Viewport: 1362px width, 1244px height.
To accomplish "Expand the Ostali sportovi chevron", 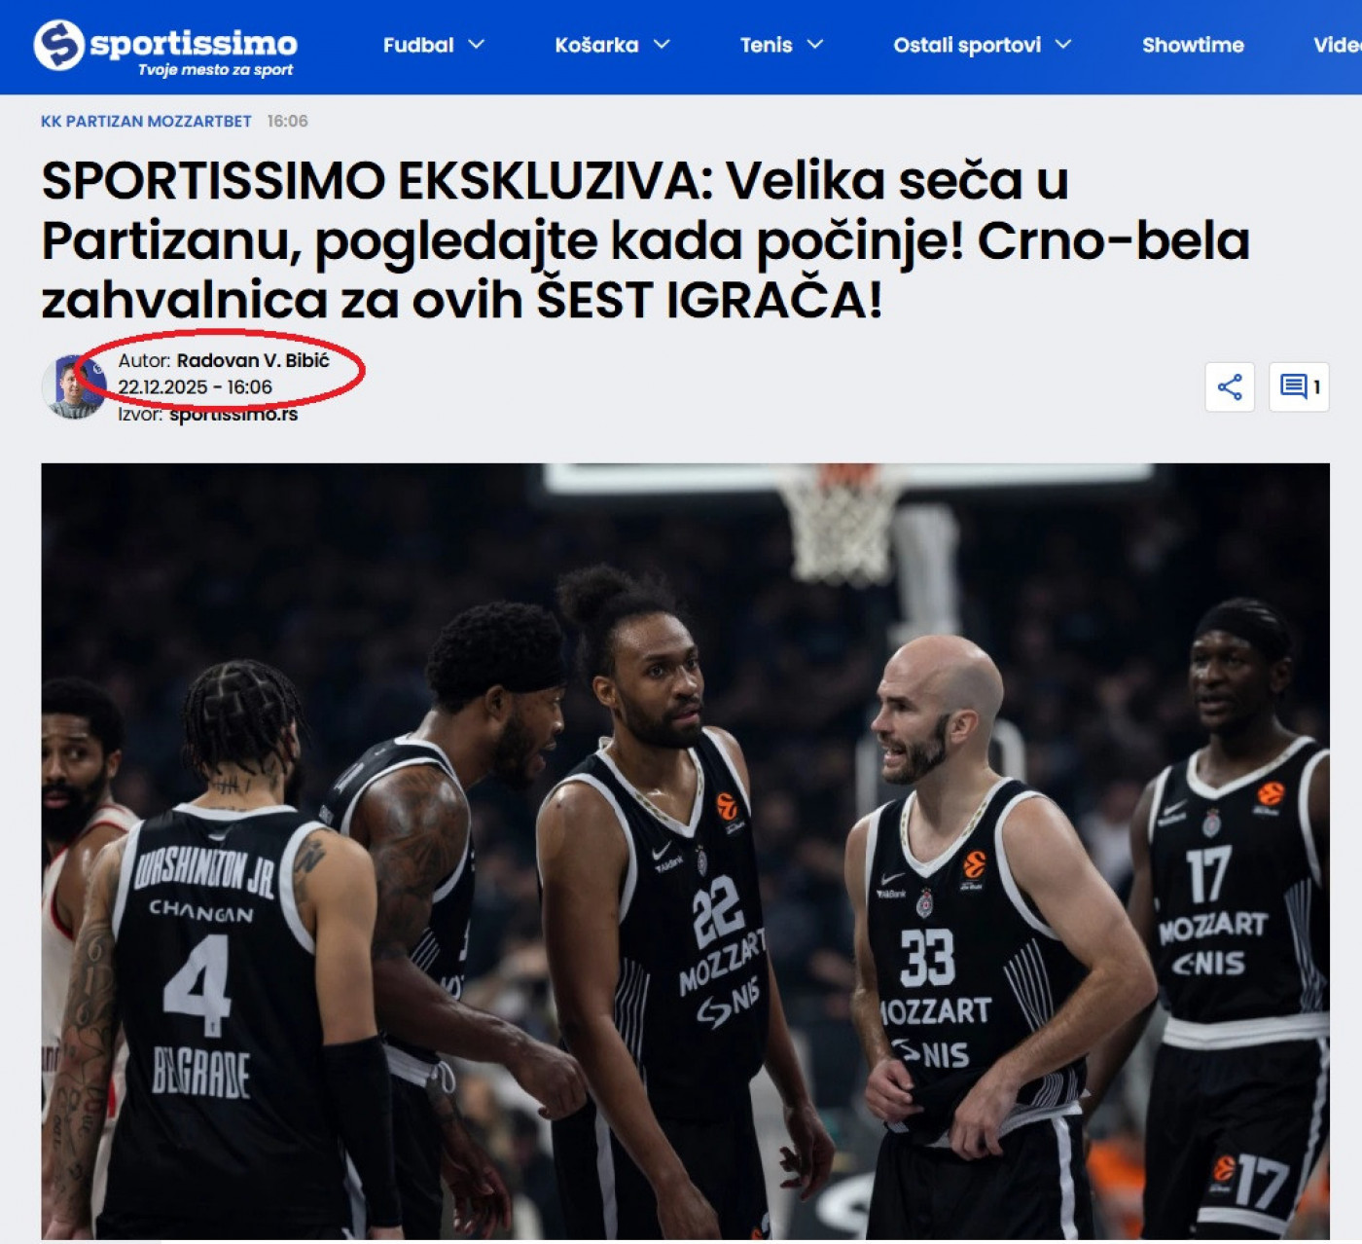I will (1063, 45).
